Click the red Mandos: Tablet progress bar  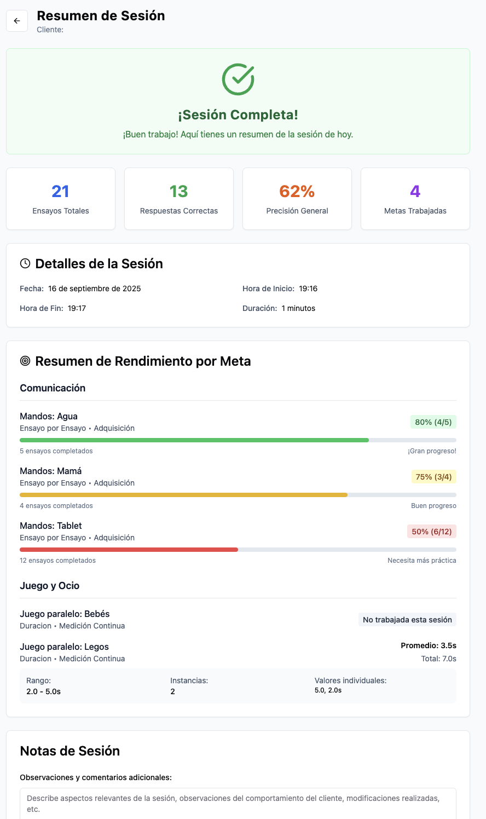(x=129, y=550)
